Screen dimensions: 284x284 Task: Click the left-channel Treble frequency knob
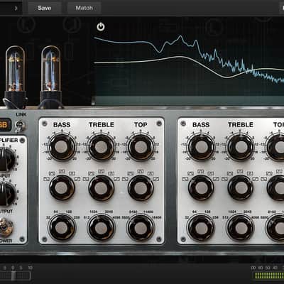click(x=101, y=227)
